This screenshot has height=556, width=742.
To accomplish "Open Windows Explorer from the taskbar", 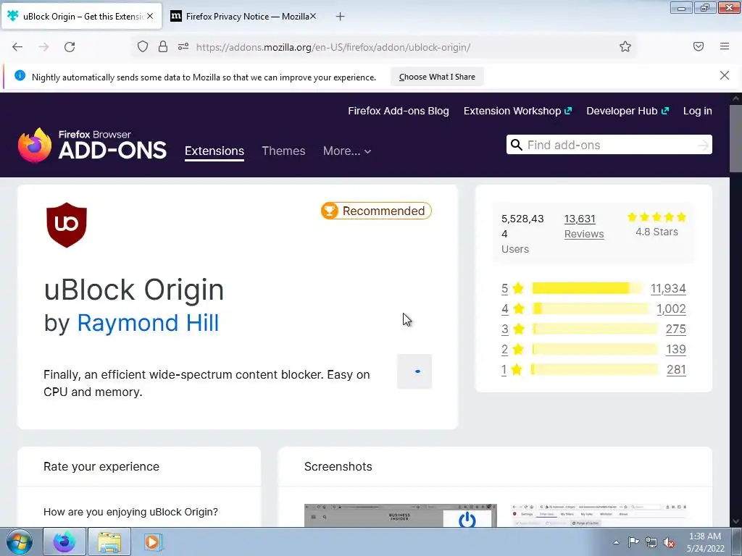I will click(109, 542).
